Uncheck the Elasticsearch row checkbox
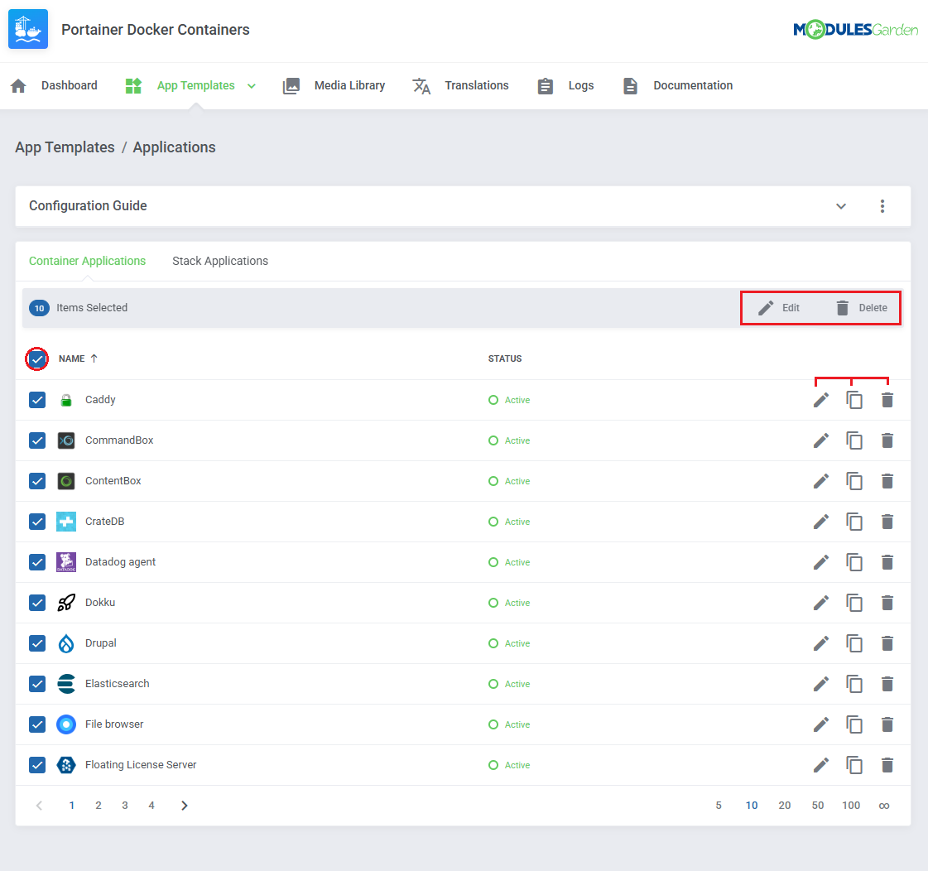 37,684
